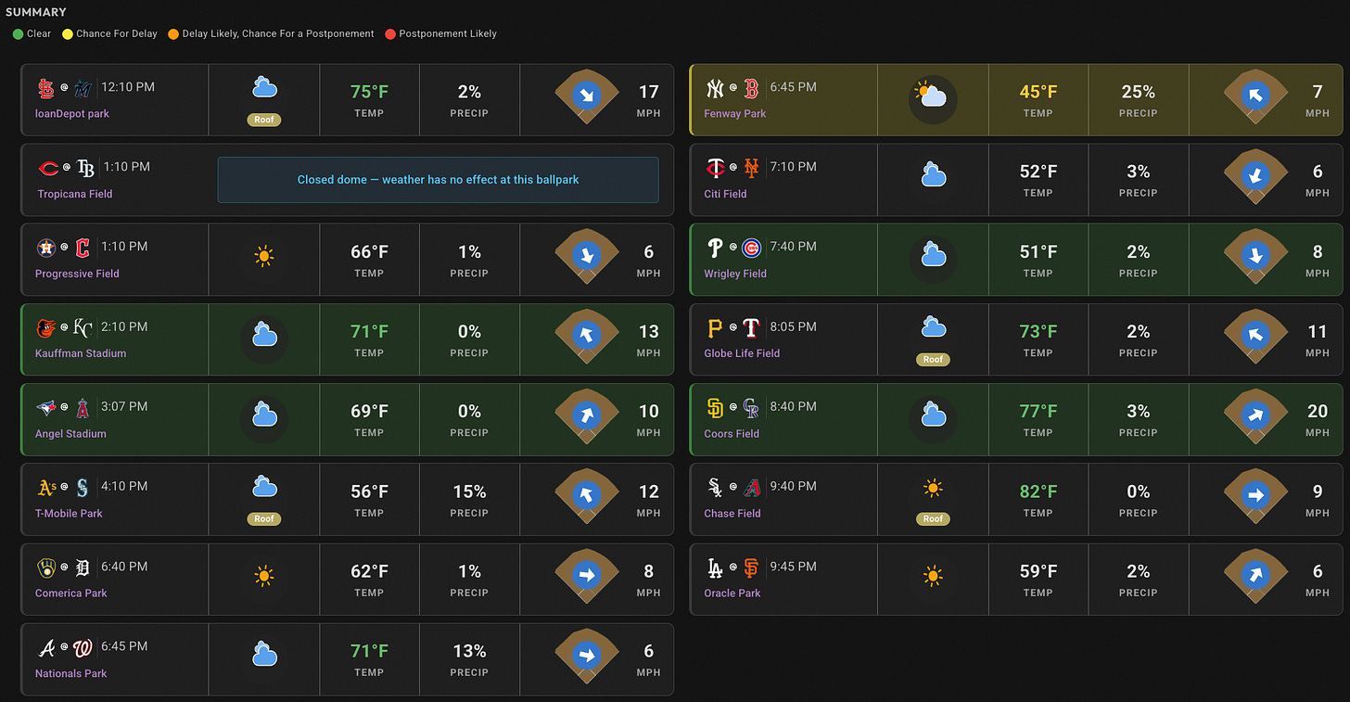This screenshot has height=702, width=1350.
Task: Open the Angel Stadium venue link
Action: click(x=70, y=433)
